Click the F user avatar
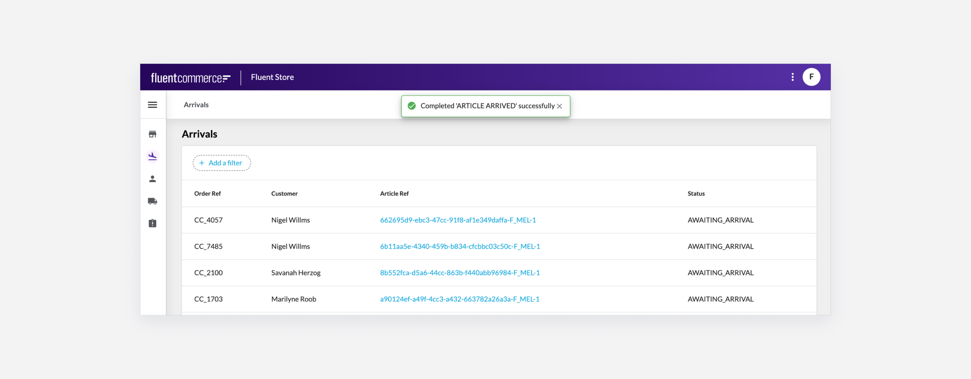 [811, 77]
